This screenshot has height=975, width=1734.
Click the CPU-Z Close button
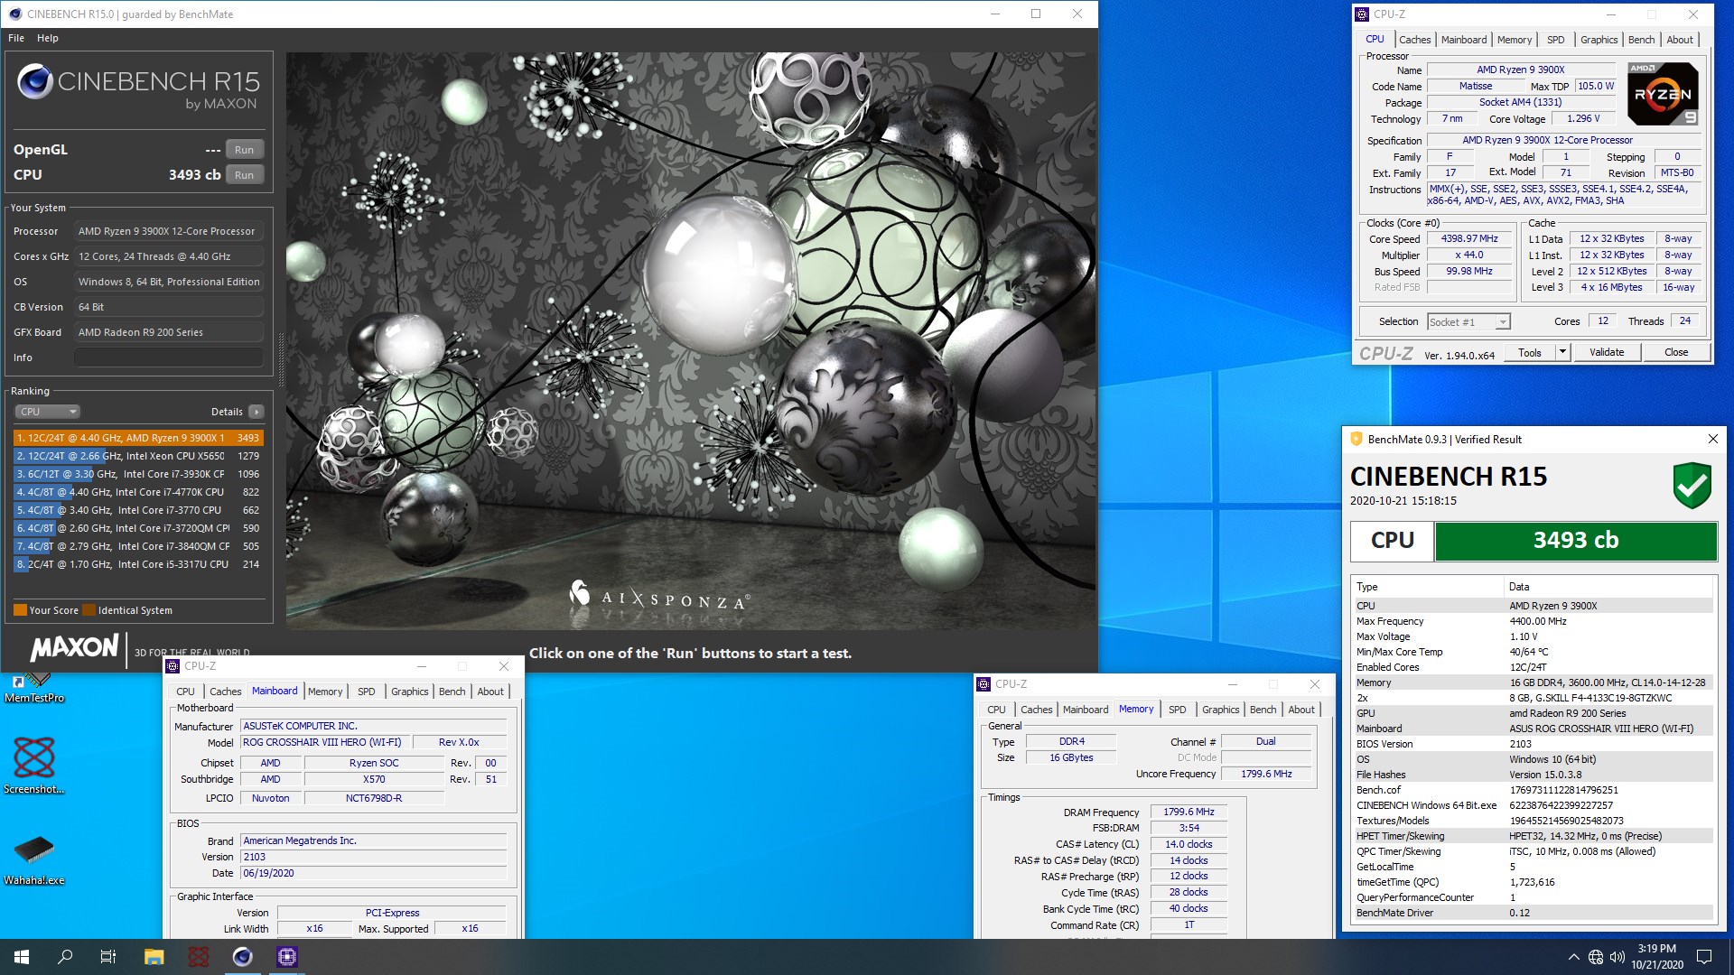[1676, 353]
